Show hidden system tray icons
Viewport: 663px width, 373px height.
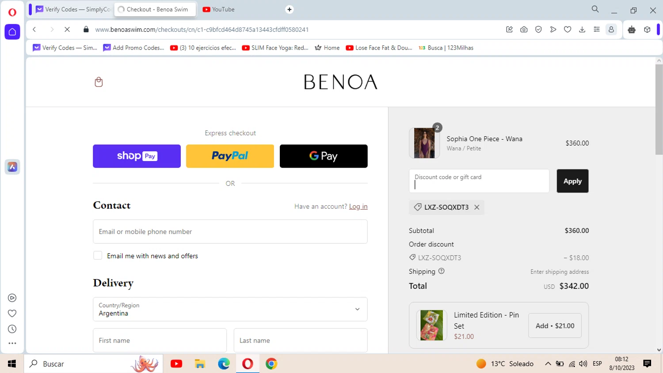pyautogui.click(x=548, y=364)
